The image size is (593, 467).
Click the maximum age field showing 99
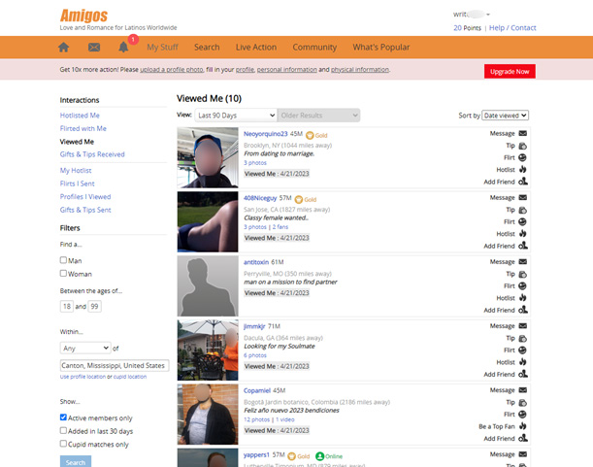[94, 306]
